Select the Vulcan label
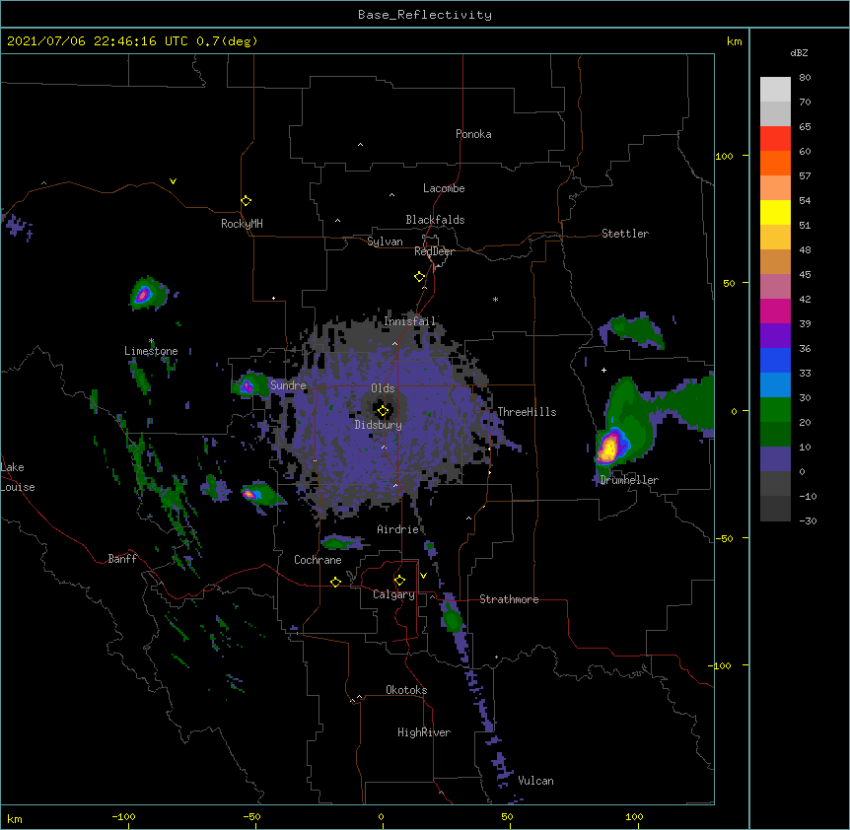The image size is (850, 830). [536, 781]
